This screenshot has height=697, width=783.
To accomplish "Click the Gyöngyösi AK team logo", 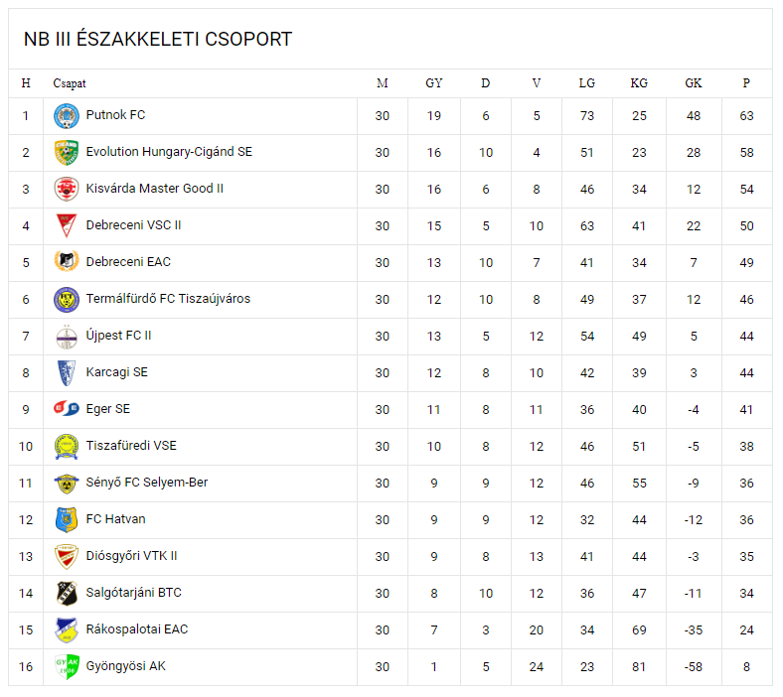I will (67, 666).
